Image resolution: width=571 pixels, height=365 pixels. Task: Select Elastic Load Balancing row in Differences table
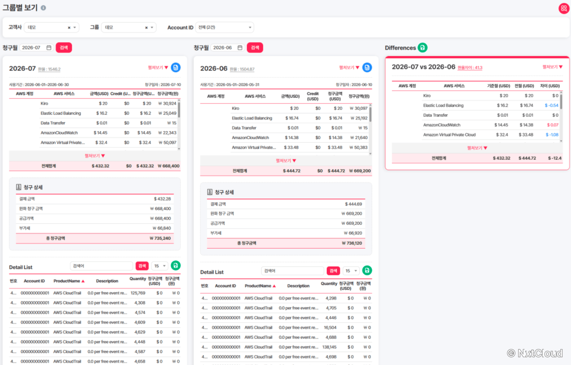pos(491,106)
